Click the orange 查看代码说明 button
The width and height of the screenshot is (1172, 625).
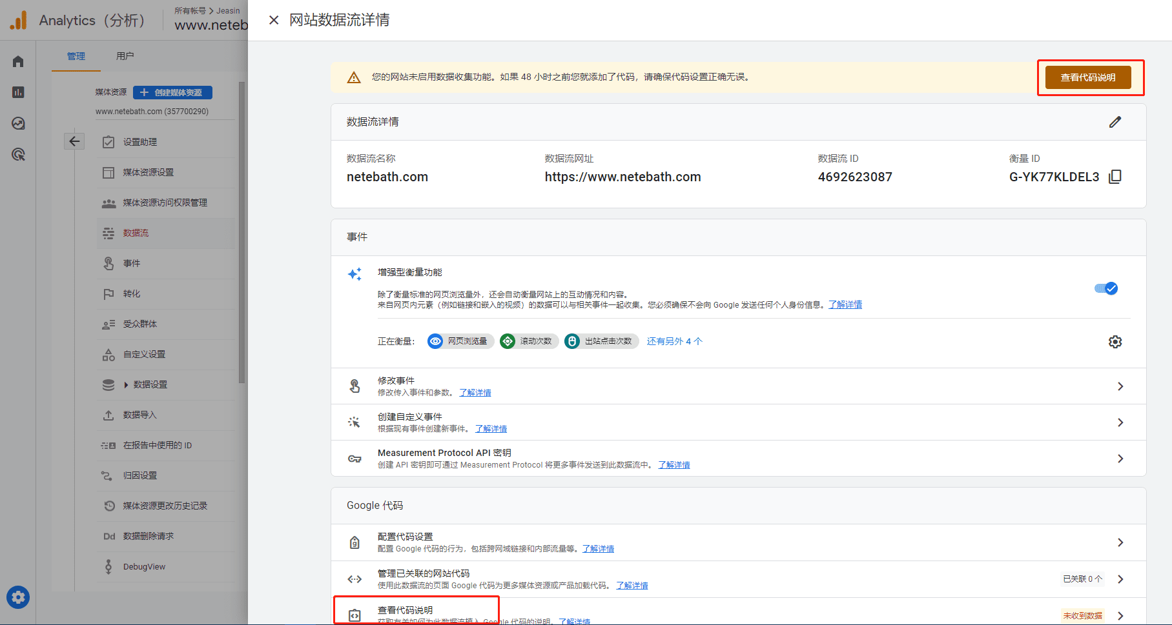pos(1088,77)
